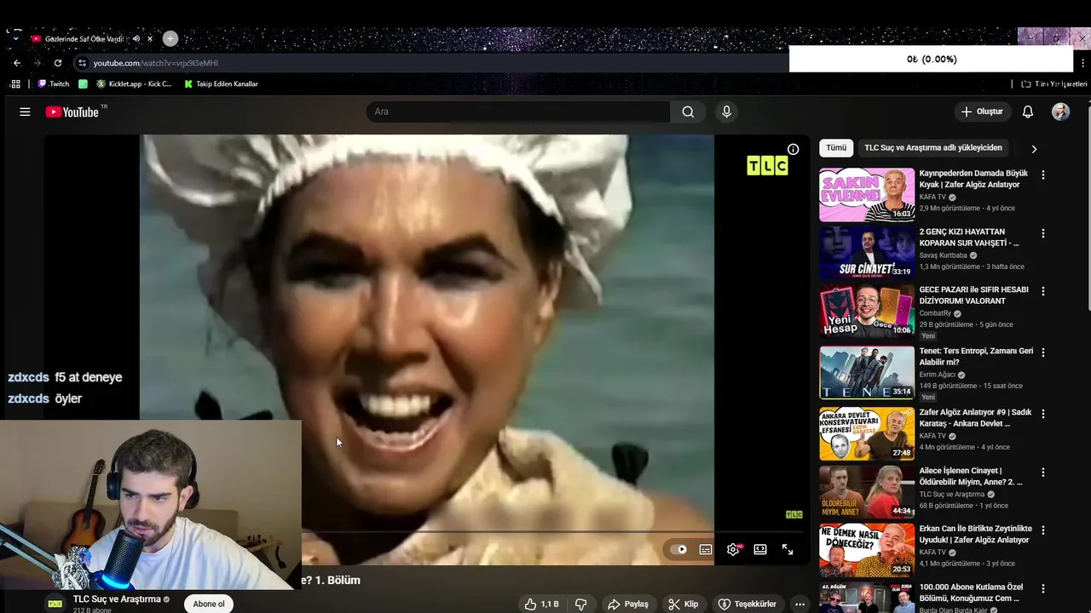Screen dimensions: 1091x613
Task: Open the tab search dropdown arrow
Action: tap(15, 39)
